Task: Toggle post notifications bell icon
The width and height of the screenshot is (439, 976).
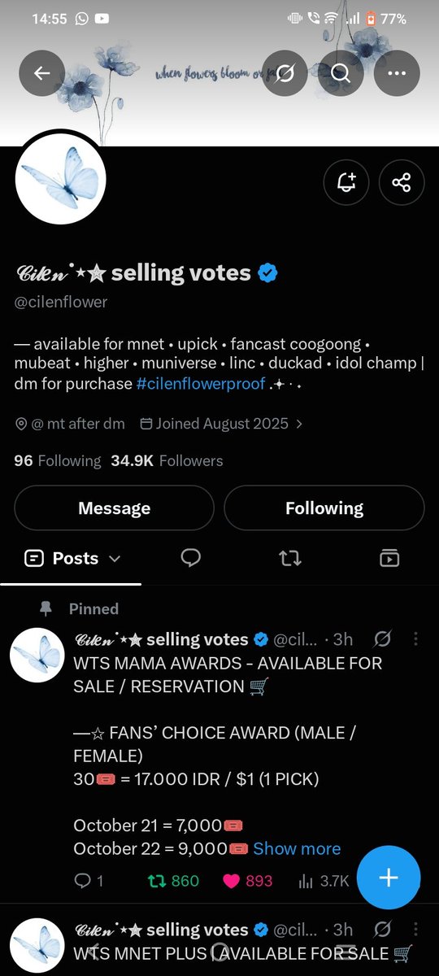Action: [346, 181]
